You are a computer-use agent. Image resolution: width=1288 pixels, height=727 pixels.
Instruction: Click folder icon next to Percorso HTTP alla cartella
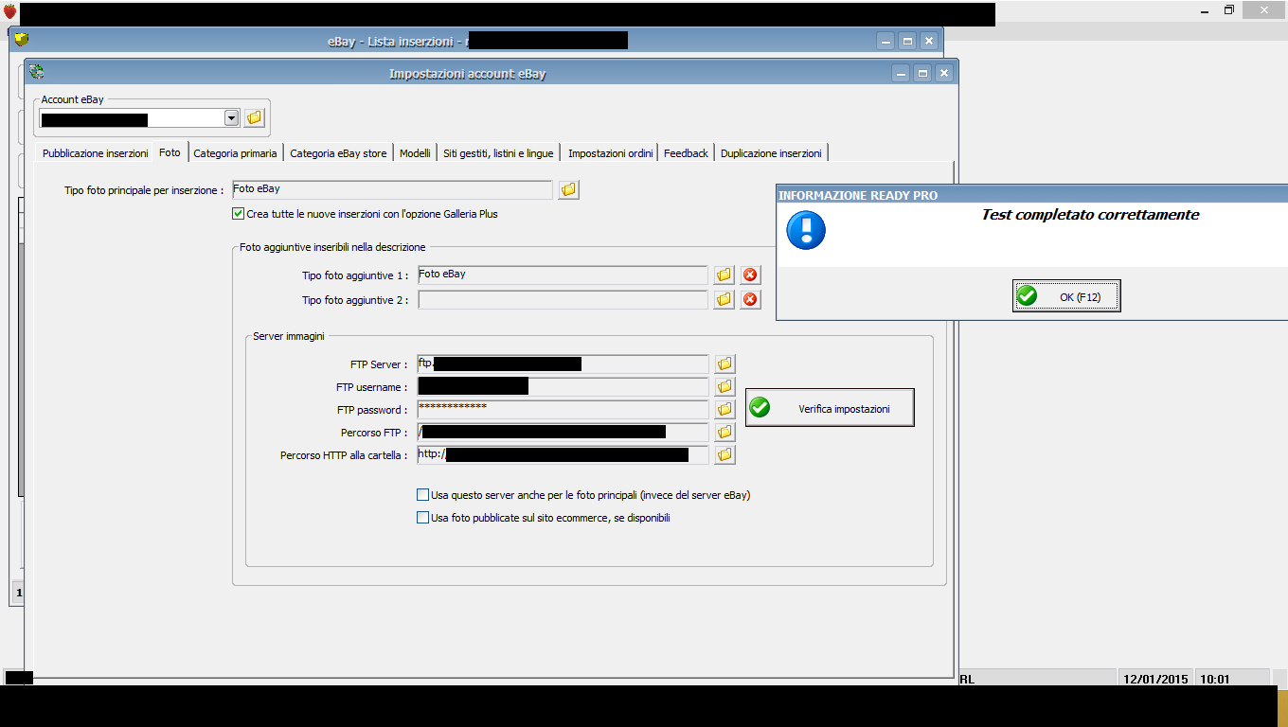point(724,455)
